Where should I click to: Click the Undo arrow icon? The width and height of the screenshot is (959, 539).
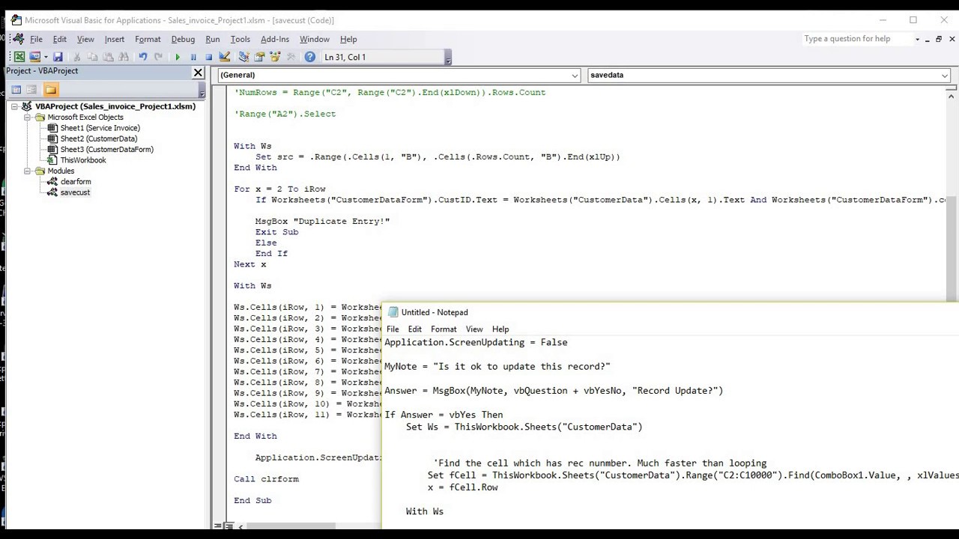pos(142,57)
